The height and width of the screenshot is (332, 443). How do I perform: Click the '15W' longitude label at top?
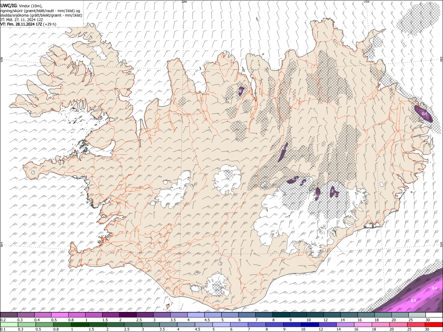tap(367, 2)
